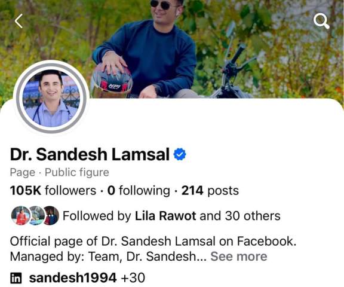344x287 pixels.
Task: Open the 0 following list
Action: point(139,190)
